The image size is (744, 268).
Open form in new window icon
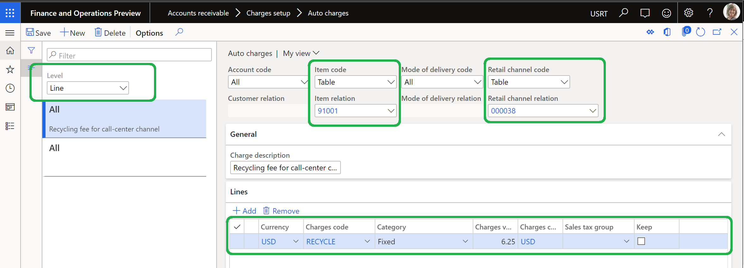click(x=717, y=32)
